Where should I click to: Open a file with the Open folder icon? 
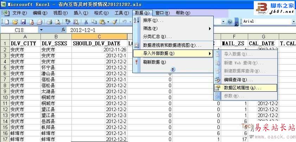15,22
